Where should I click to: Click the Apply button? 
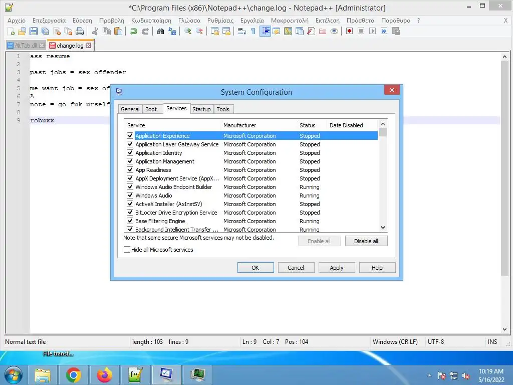[337, 268]
